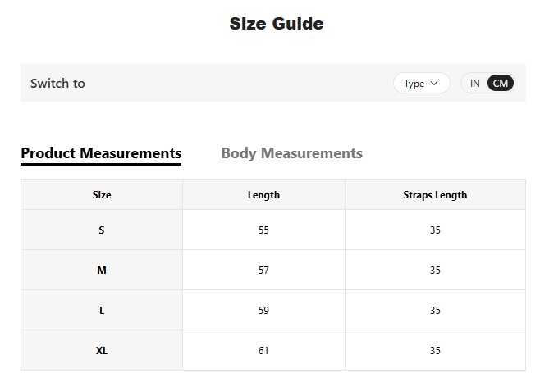Click the length value 59

pyautogui.click(x=263, y=311)
